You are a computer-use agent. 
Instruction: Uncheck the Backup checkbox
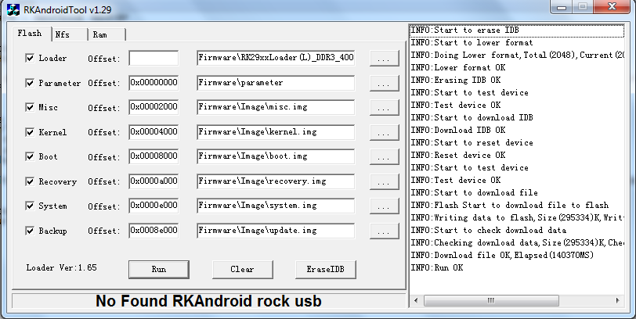pyautogui.click(x=30, y=231)
